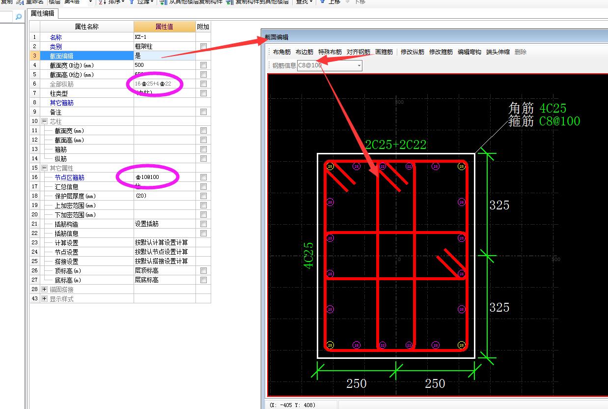Viewport: 608px width, 409px height.
Task: Click the 顶标高 value 层顶标高
Action: pyautogui.click(x=165, y=270)
